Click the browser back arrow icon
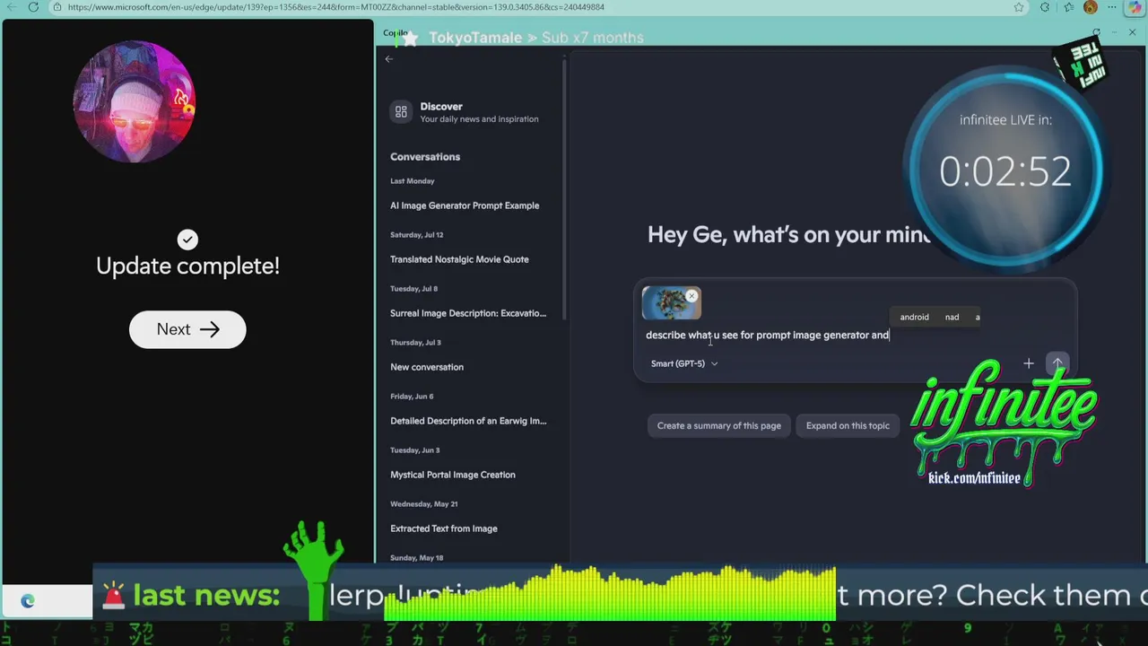1148x646 pixels. [x=10, y=7]
